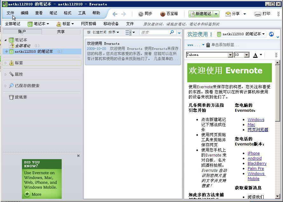The image size is (283, 202).
Task: Open the 新建笔记 dropdown arrow
Action: tap(216, 14)
